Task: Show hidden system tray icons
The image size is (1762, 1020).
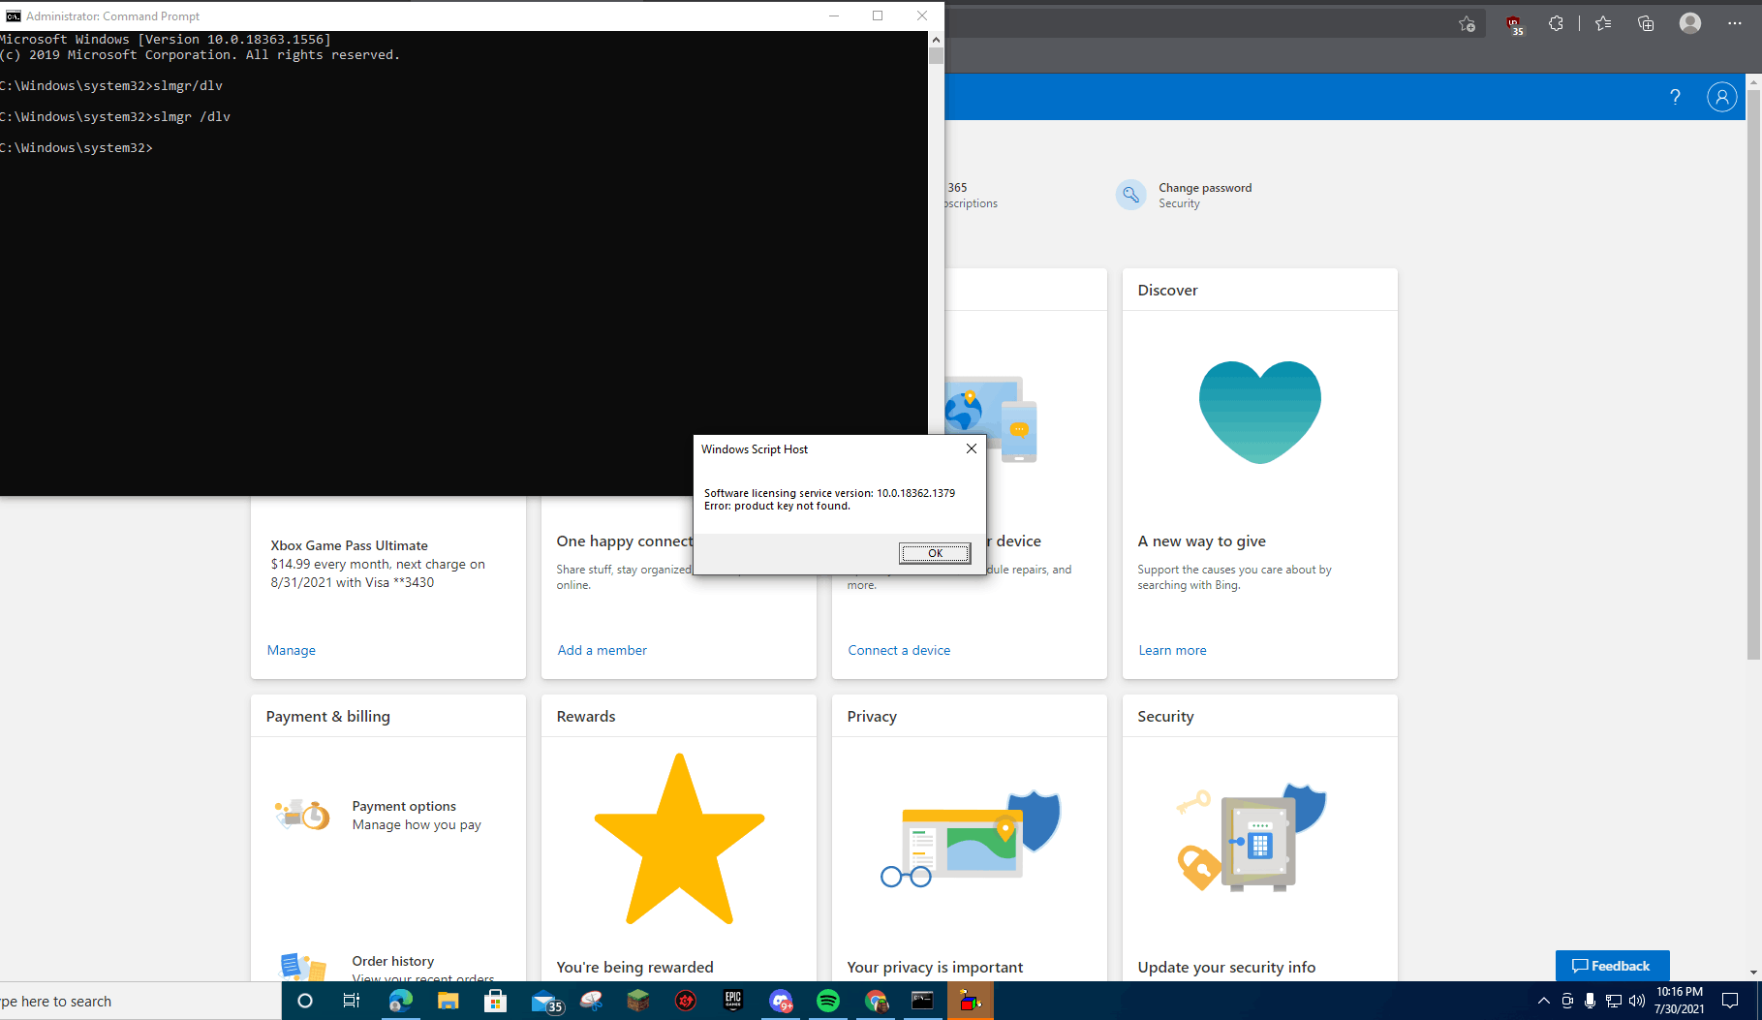Action: point(1543,1001)
